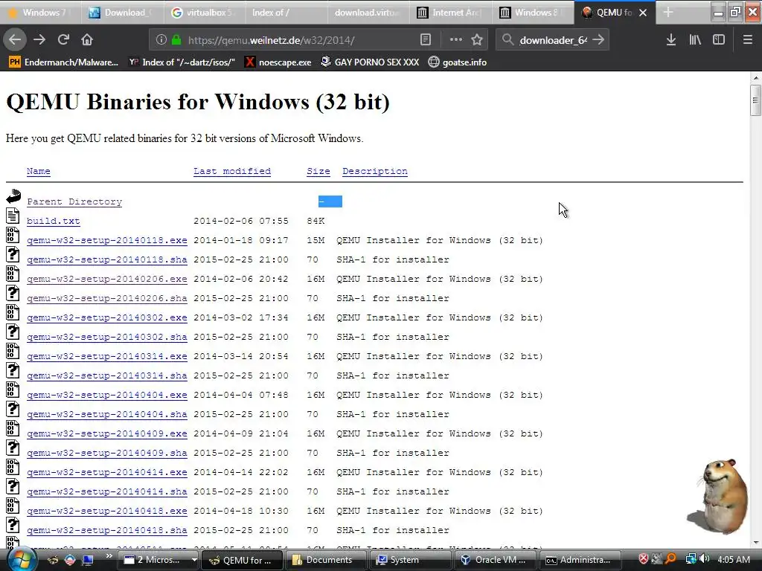762x571 pixels.
Task: Click unknown-file icon beside qemu-w32-setup-20140118.sha
Action: tap(13, 254)
